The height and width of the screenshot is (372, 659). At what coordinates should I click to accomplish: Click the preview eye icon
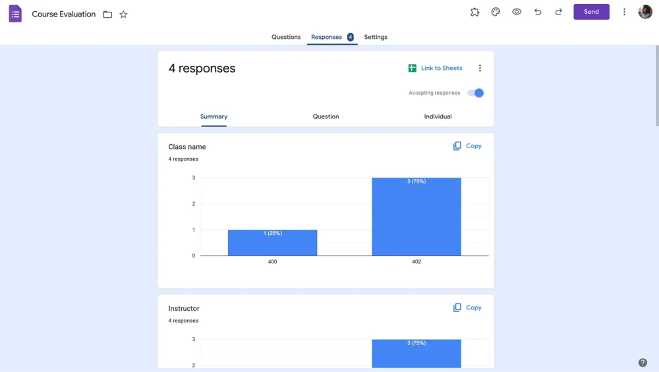click(517, 12)
